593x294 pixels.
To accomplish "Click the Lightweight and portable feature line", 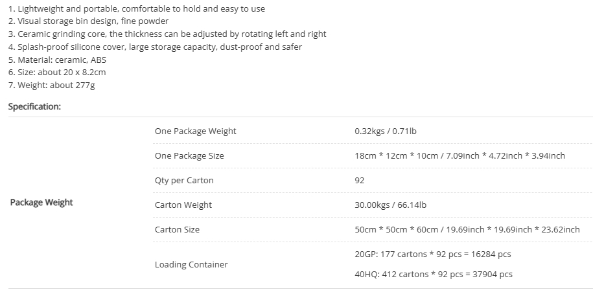I will pyautogui.click(x=137, y=8).
